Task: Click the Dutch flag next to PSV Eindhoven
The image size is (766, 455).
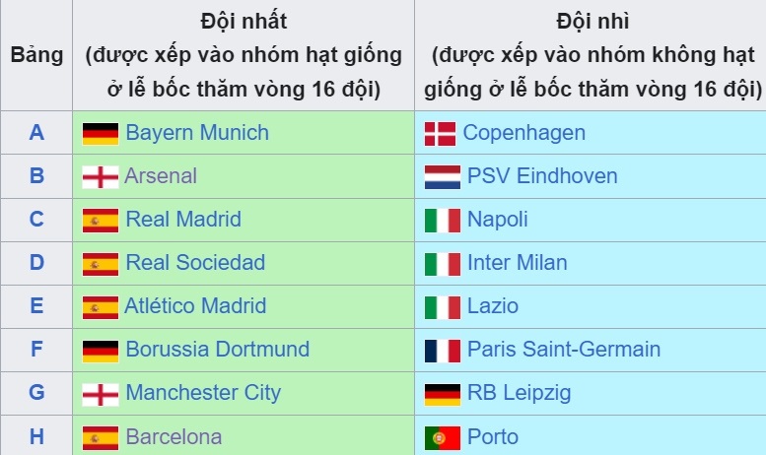Action: pos(443,177)
